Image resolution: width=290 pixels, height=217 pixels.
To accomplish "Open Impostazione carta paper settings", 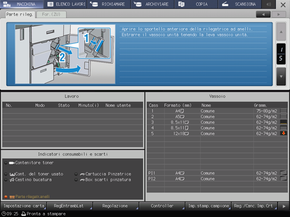I will click(24, 206).
